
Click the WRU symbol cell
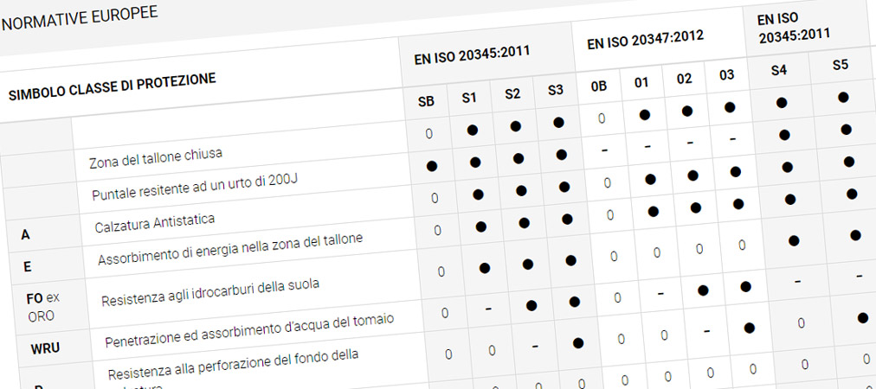45,349
